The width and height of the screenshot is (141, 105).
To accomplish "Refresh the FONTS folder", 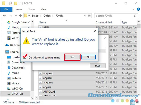I will (x=89, y=16).
